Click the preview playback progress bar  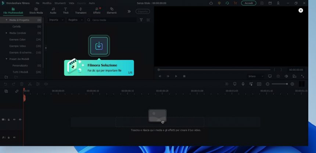214,70
